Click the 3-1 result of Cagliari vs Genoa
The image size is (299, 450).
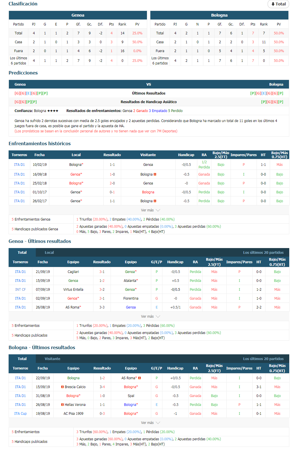pyautogui.click(x=102, y=272)
